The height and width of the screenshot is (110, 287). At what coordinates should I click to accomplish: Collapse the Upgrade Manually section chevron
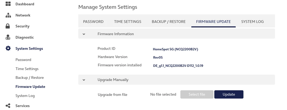(x=84, y=80)
